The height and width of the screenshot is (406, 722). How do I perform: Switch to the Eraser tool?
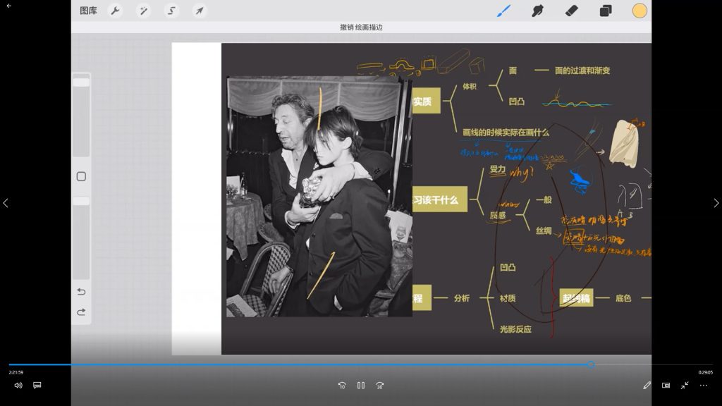(572, 11)
